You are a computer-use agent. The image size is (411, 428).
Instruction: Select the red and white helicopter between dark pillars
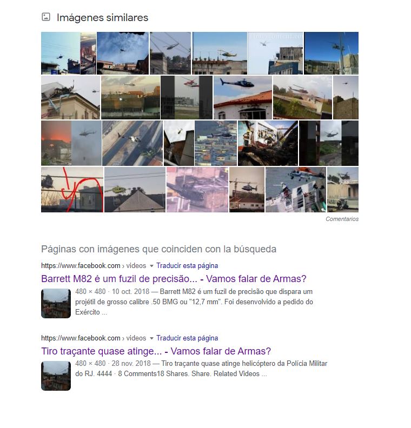tap(187, 97)
